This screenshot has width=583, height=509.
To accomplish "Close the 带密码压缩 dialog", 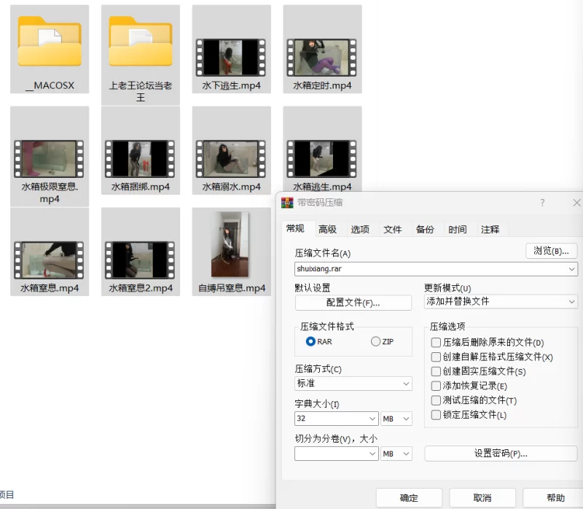I will (576, 203).
